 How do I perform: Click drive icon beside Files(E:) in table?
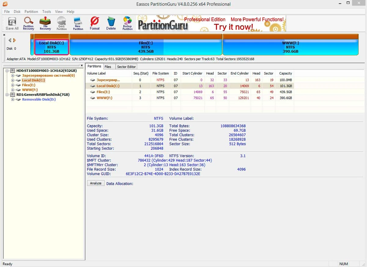pyautogui.click(x=93, y=92)
